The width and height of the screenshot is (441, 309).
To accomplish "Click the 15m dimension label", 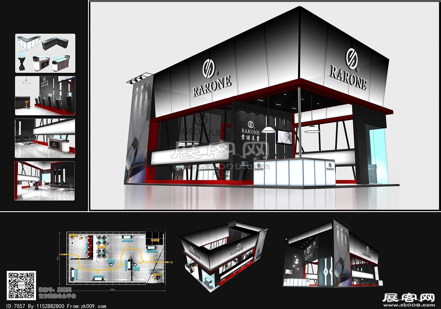I will [112, 289].
